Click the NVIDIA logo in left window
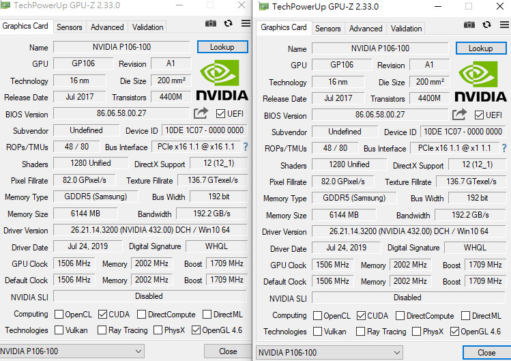 222,81
